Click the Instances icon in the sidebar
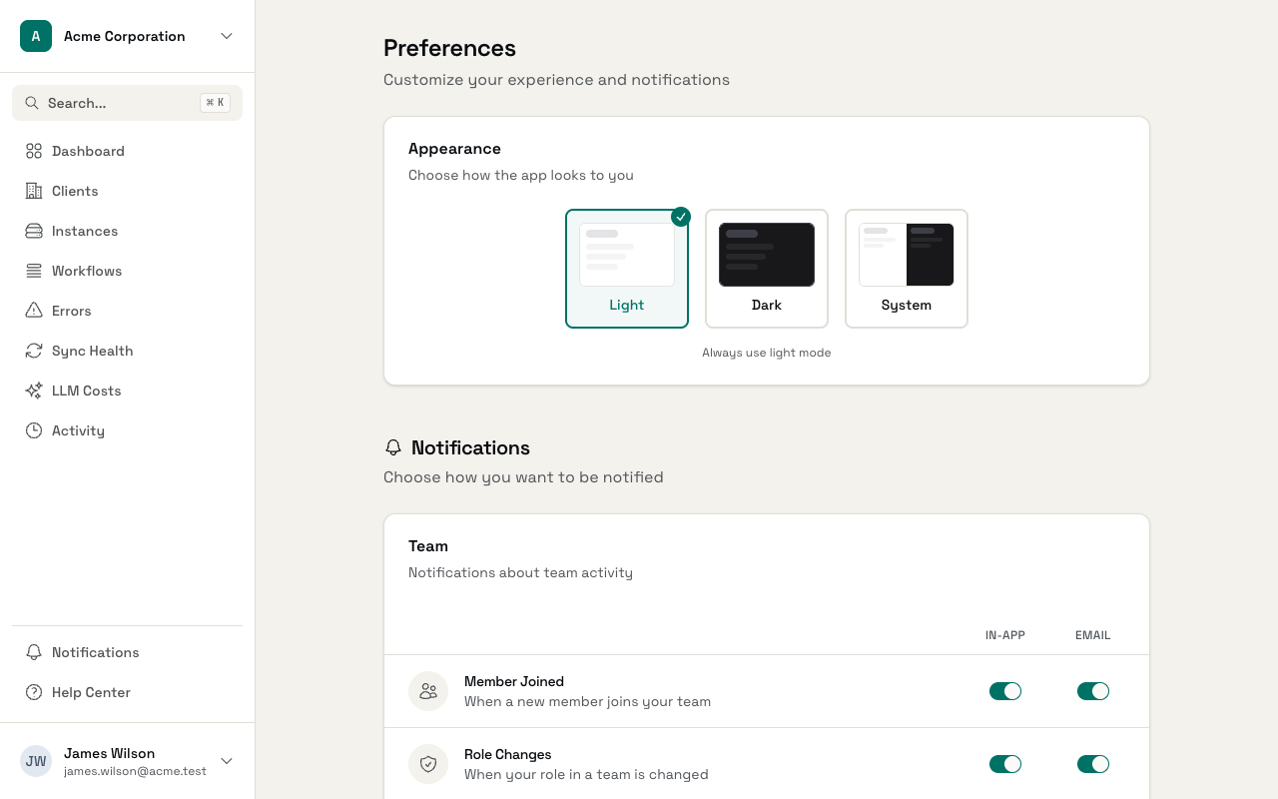This screenshot has width=1278, height=799. pos(34,231)
